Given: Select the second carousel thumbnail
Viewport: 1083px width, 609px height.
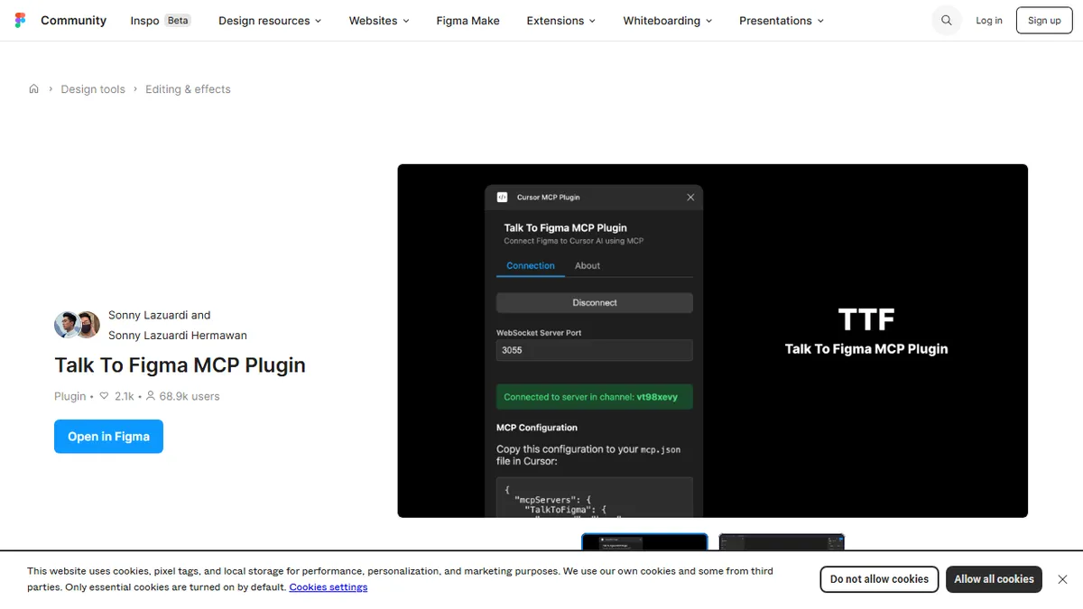Looking at the screenshot, I should pyautogui.click(x=782, y=541).
